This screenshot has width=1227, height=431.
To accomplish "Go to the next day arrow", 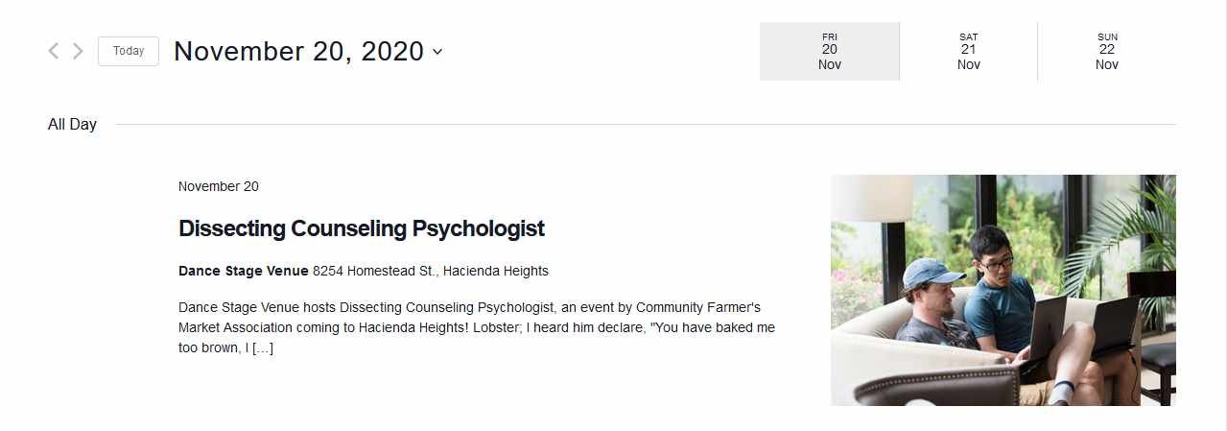I will [x=79, y=51].
